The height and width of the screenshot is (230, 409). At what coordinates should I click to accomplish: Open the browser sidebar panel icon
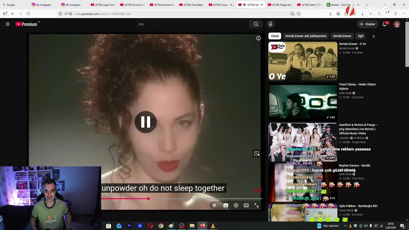coord(5,14)
